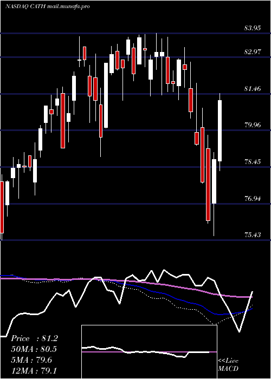Select the 81.46 price axis label

tap(253, 89)
